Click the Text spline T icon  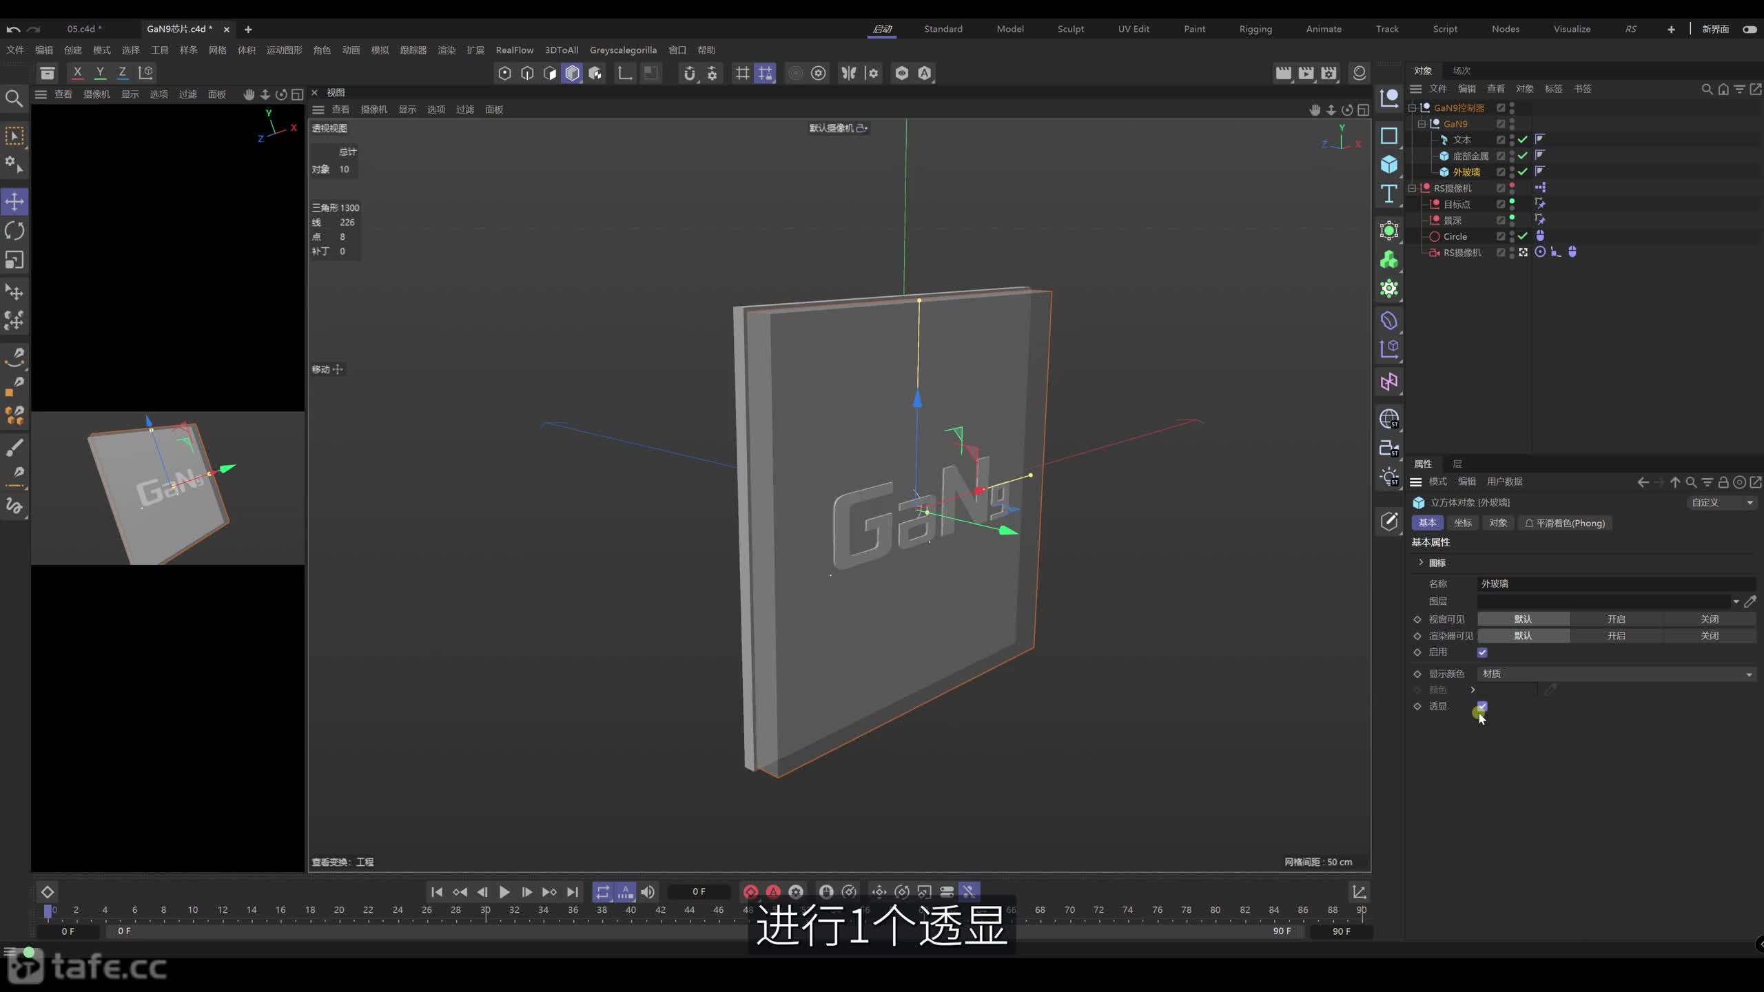[1389, 194]
